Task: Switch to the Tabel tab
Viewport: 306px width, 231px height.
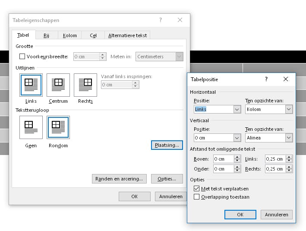Action: 23,35
